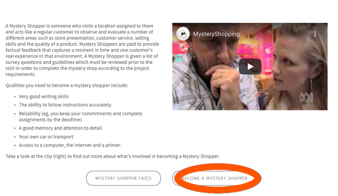The image size is (338, 196).
Task: Open the MysteryShopping channel avatar icon
Action: 183,34
